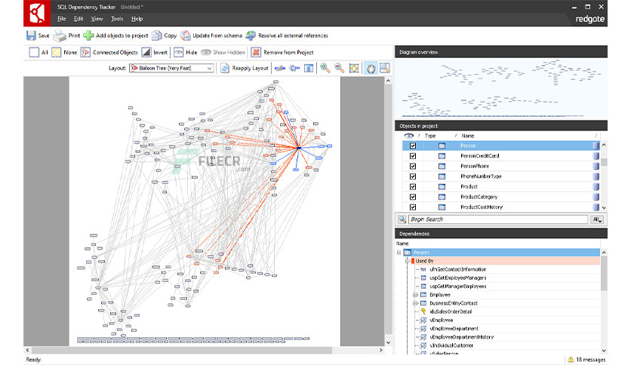Open the All search filter dropdown
Screen dimensions: 631x365
click(597, 219)
